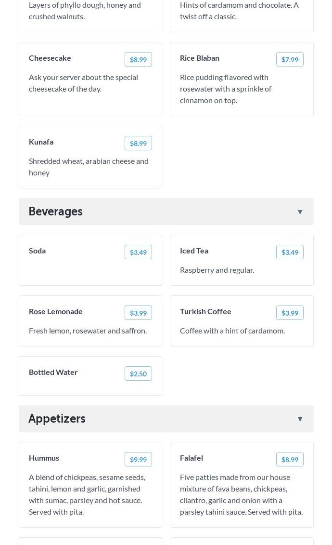Click the Cheesecake $8.99 price tag
332x545 pixels.
[138, 59]
